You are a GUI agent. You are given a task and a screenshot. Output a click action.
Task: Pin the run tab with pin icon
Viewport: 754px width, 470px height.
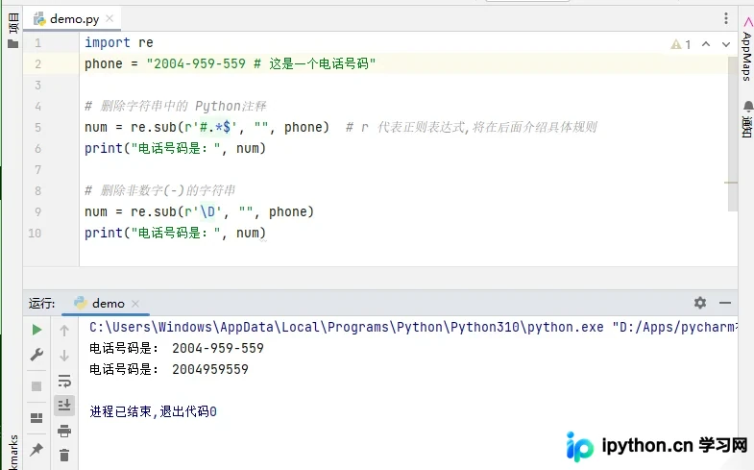tap(36, 450)
